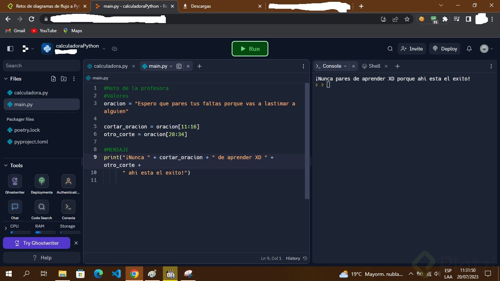Screen dimensions: 500x281
Task: Click the Storage usage bar
Action: point(70,232)
